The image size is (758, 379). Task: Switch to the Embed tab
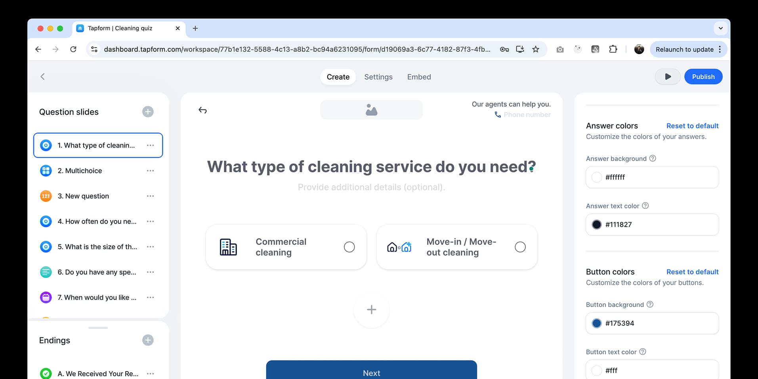[x=419, y=77]
